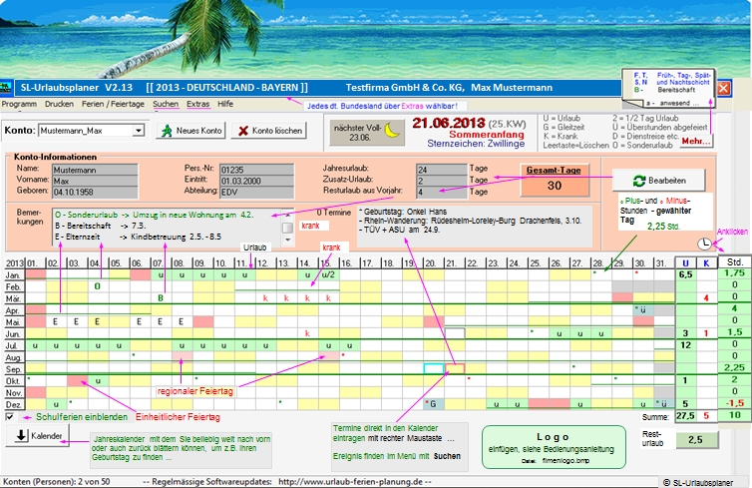The image size is (752, 488).
Task: Click the day 15. column header
Action: 328,262
